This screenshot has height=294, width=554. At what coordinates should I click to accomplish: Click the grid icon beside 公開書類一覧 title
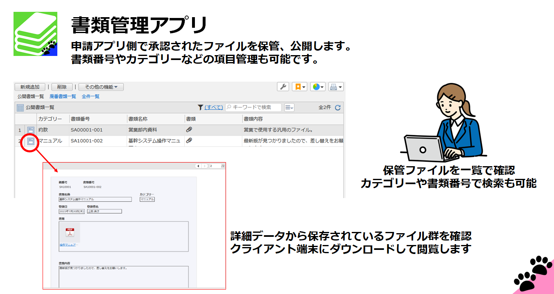tap(20, 108)
